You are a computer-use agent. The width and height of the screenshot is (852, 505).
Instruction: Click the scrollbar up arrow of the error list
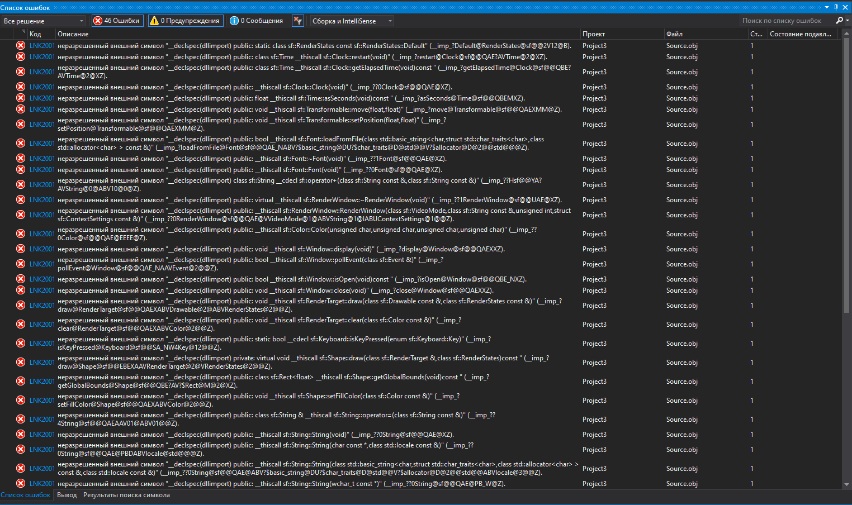(x=847, y=33)
